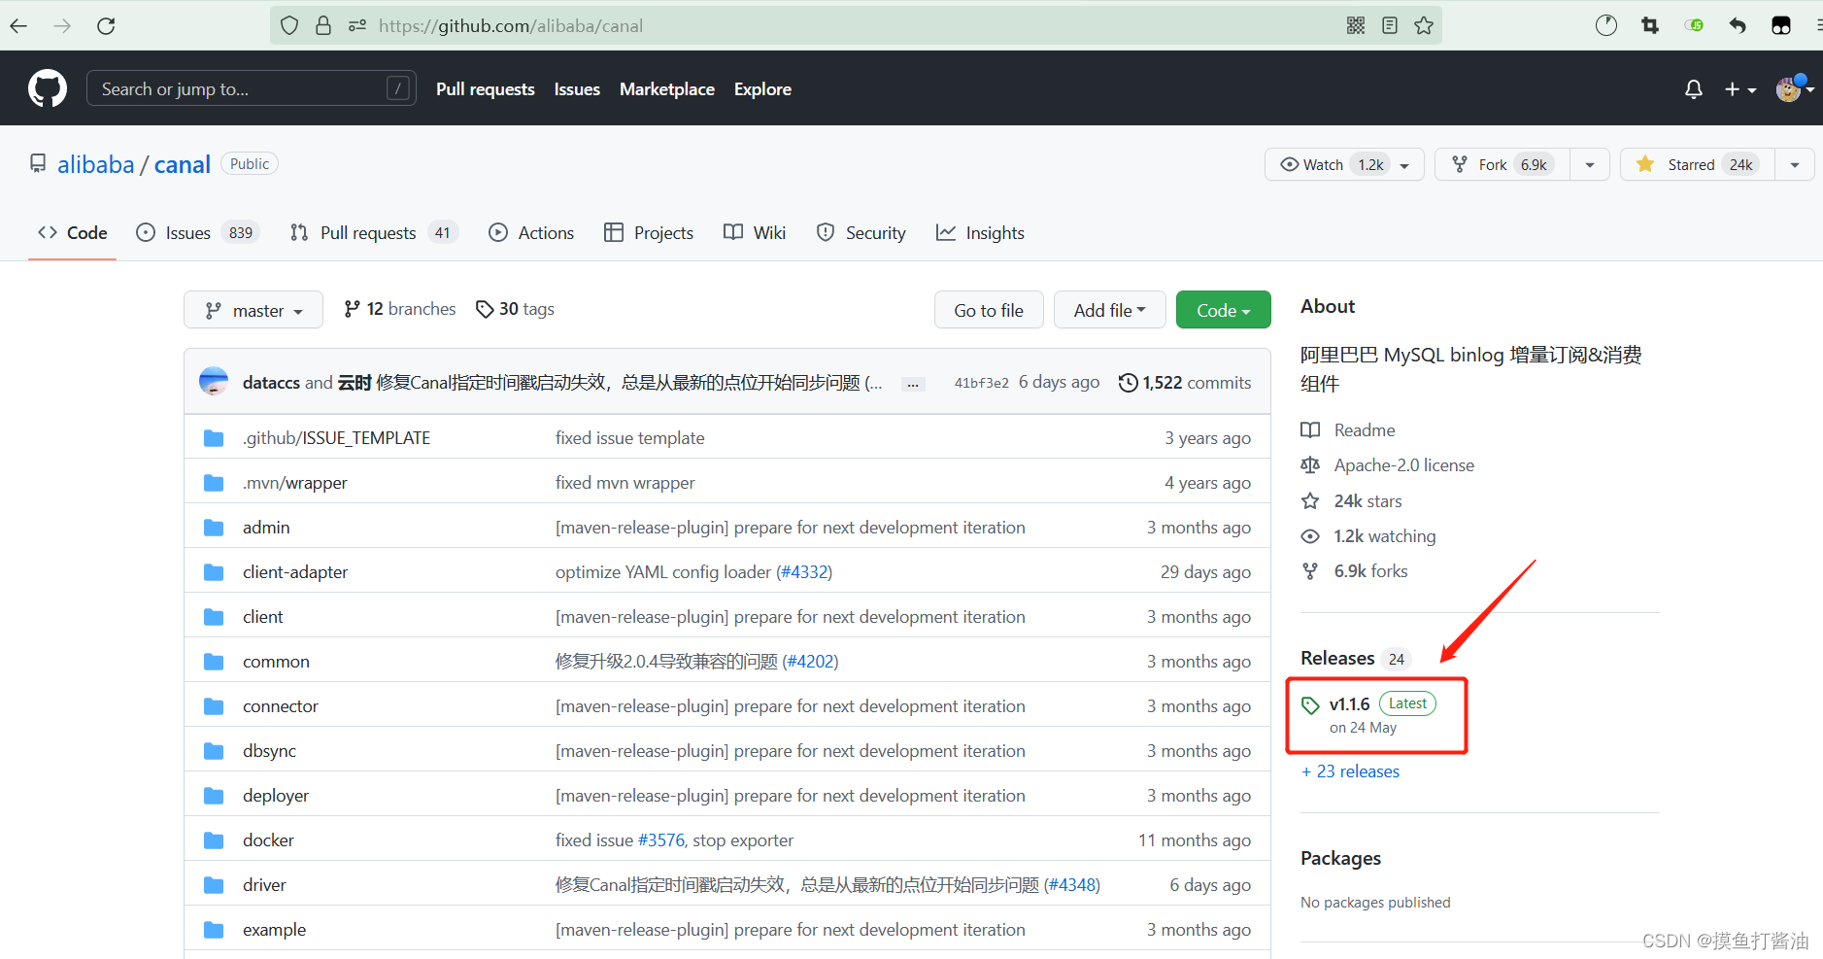
Task: Click the license scale icon
Action: (1310, 465)
